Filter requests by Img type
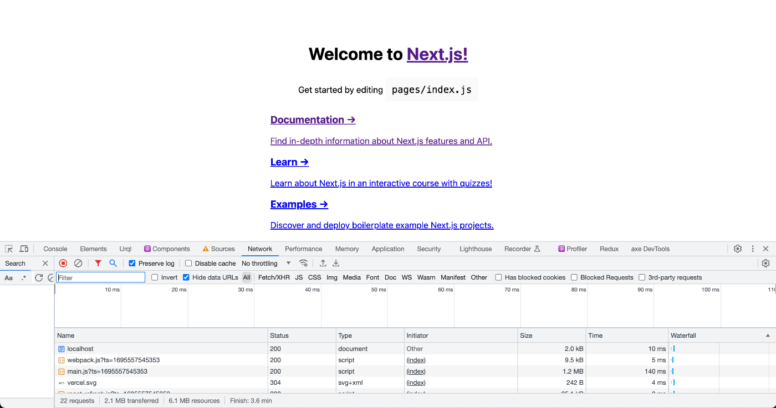The image size is (776, 408). pyautogui.click(x=332, y=277)
